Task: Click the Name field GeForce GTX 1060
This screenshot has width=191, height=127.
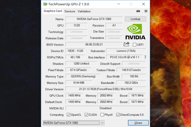Action: (94, 19)
